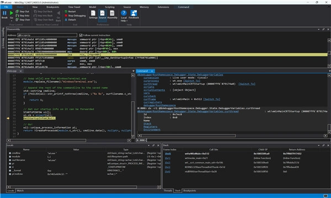
Task: Click the feedback icon in status bar
Action: pos(325,196)
